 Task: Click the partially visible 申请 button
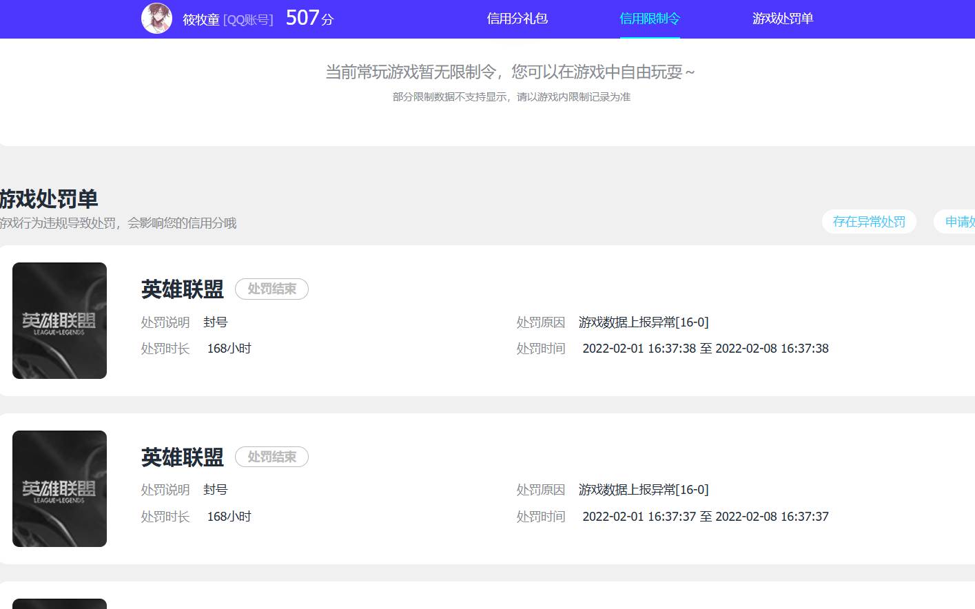click(958, 222)
